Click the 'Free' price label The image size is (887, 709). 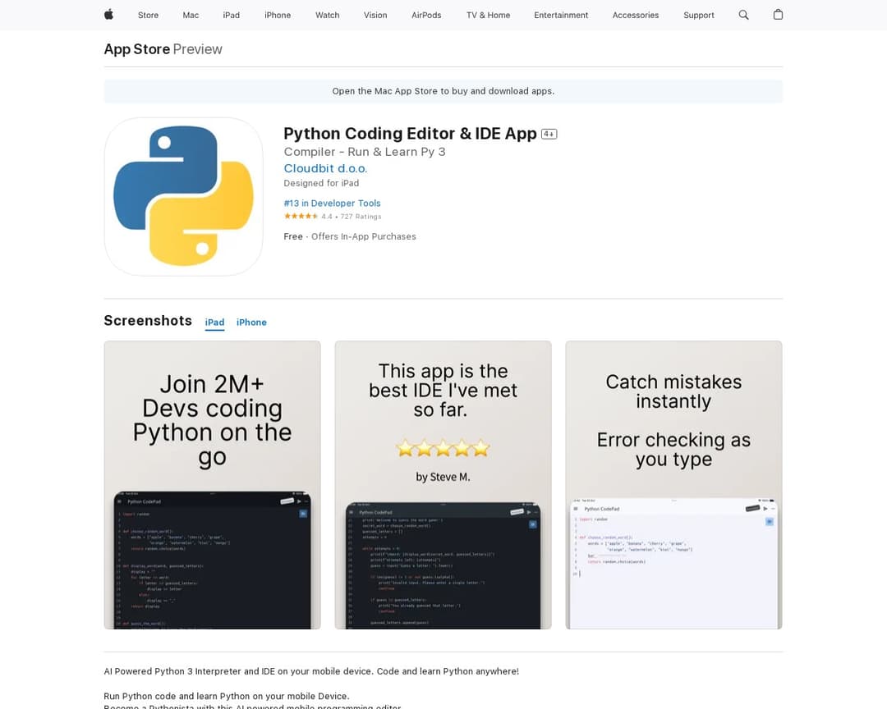point(293,236)
